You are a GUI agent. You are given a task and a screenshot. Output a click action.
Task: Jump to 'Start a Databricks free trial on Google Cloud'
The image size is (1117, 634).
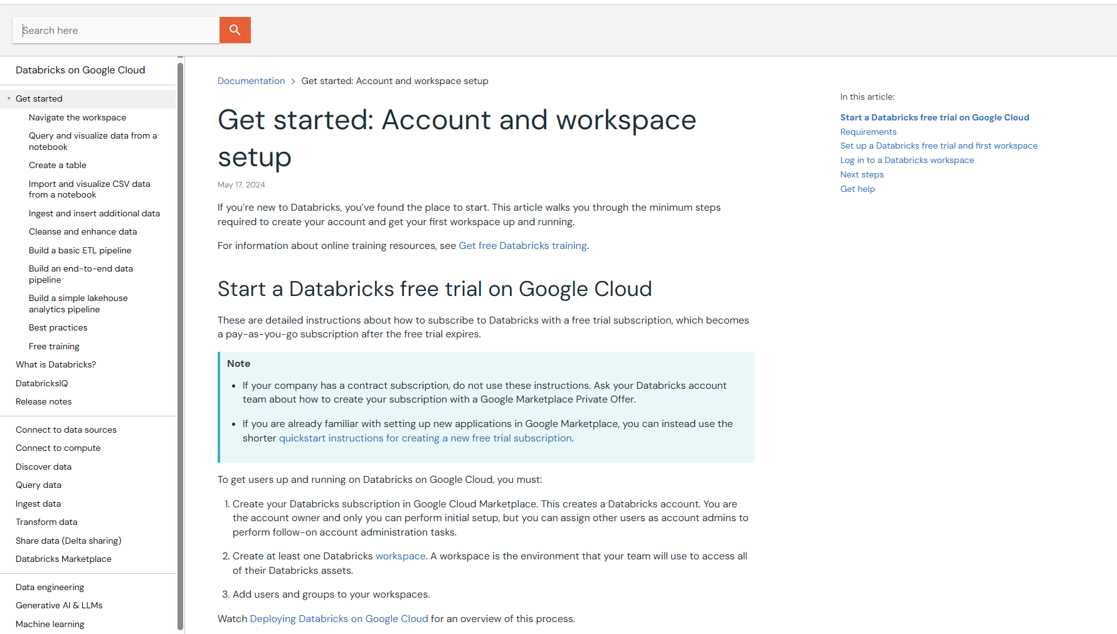[x=934, y=118]
